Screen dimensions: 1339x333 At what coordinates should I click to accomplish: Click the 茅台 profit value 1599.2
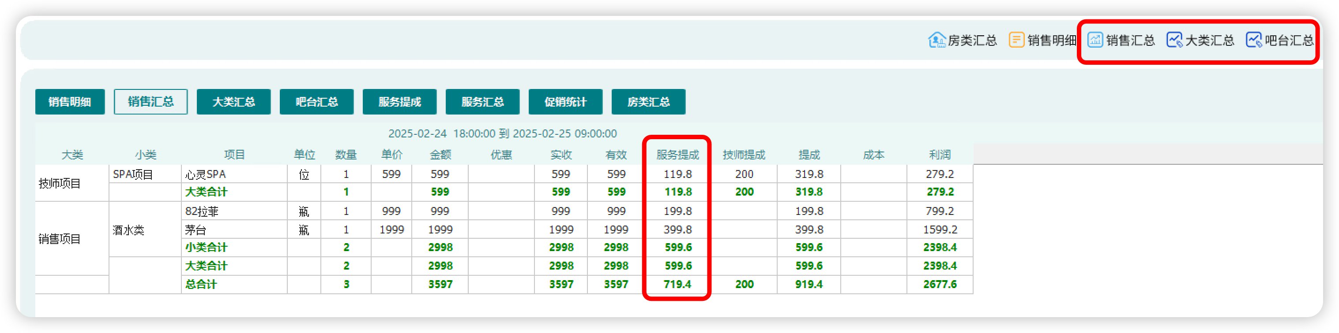click(940, 229)
